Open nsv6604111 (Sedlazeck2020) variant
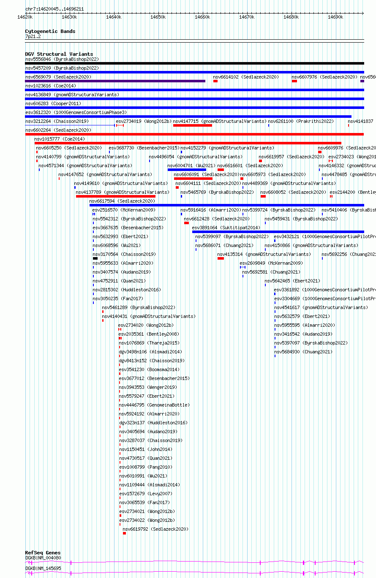The image size is (376, 578). pyautogui.click(x=209, y=183)
